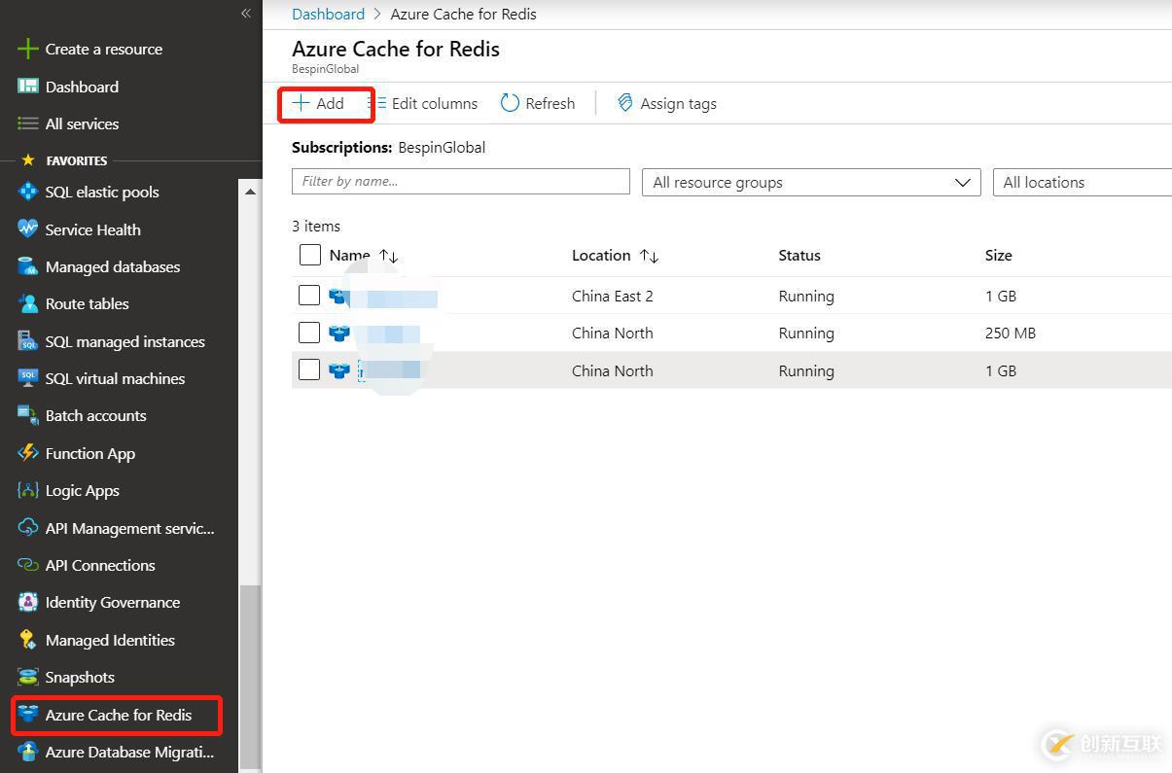Click the Assign tags tag icon
The height and width of the screenshot is (773, 1172).
[625, 103]
